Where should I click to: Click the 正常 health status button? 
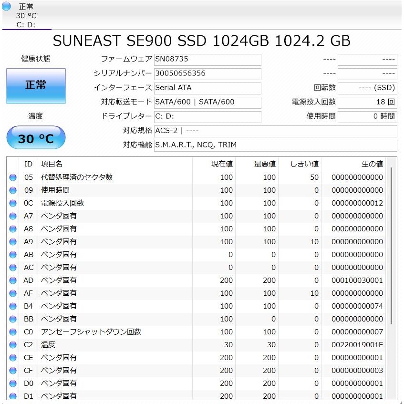(36, 86)
